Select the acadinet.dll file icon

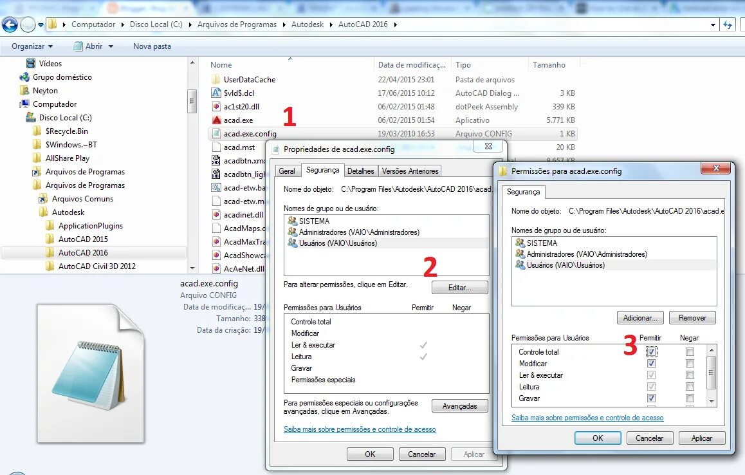point(216,215)
